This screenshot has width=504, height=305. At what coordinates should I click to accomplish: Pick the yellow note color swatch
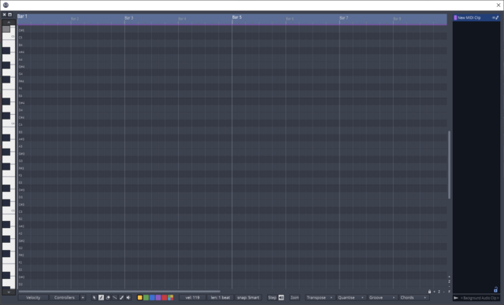click(140, 298)
